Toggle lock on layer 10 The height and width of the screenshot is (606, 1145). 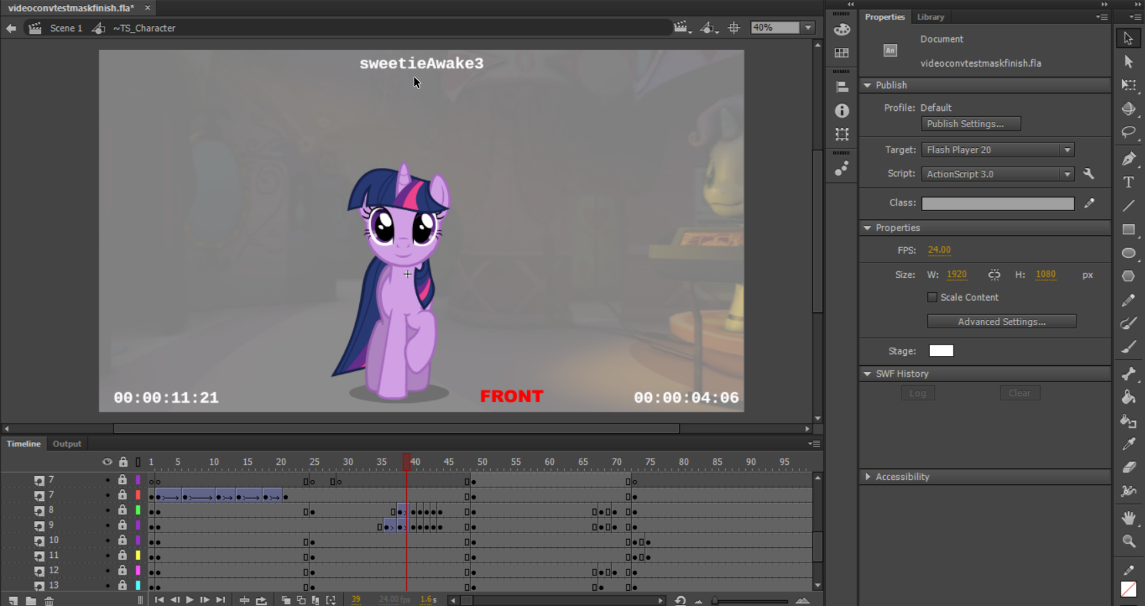[122, 540]
